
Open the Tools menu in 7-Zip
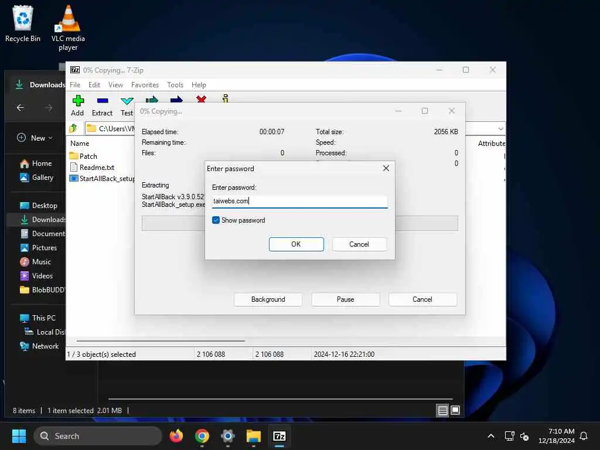pos(175,84)
